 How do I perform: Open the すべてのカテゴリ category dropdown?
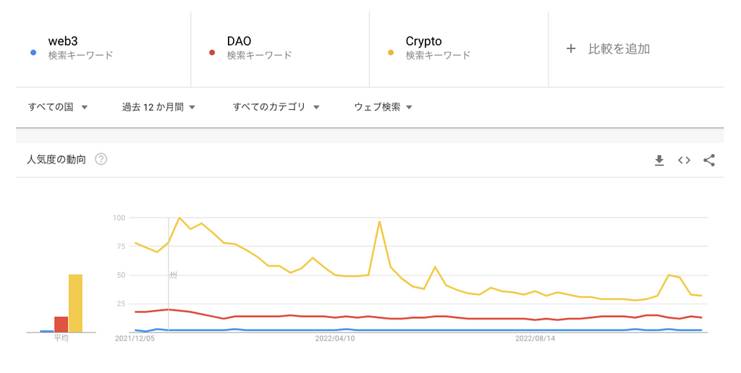point(276,107)
